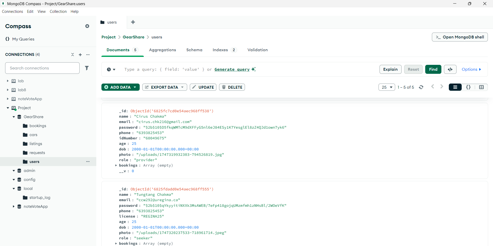Open the Connections menu

tap(12, 12)
